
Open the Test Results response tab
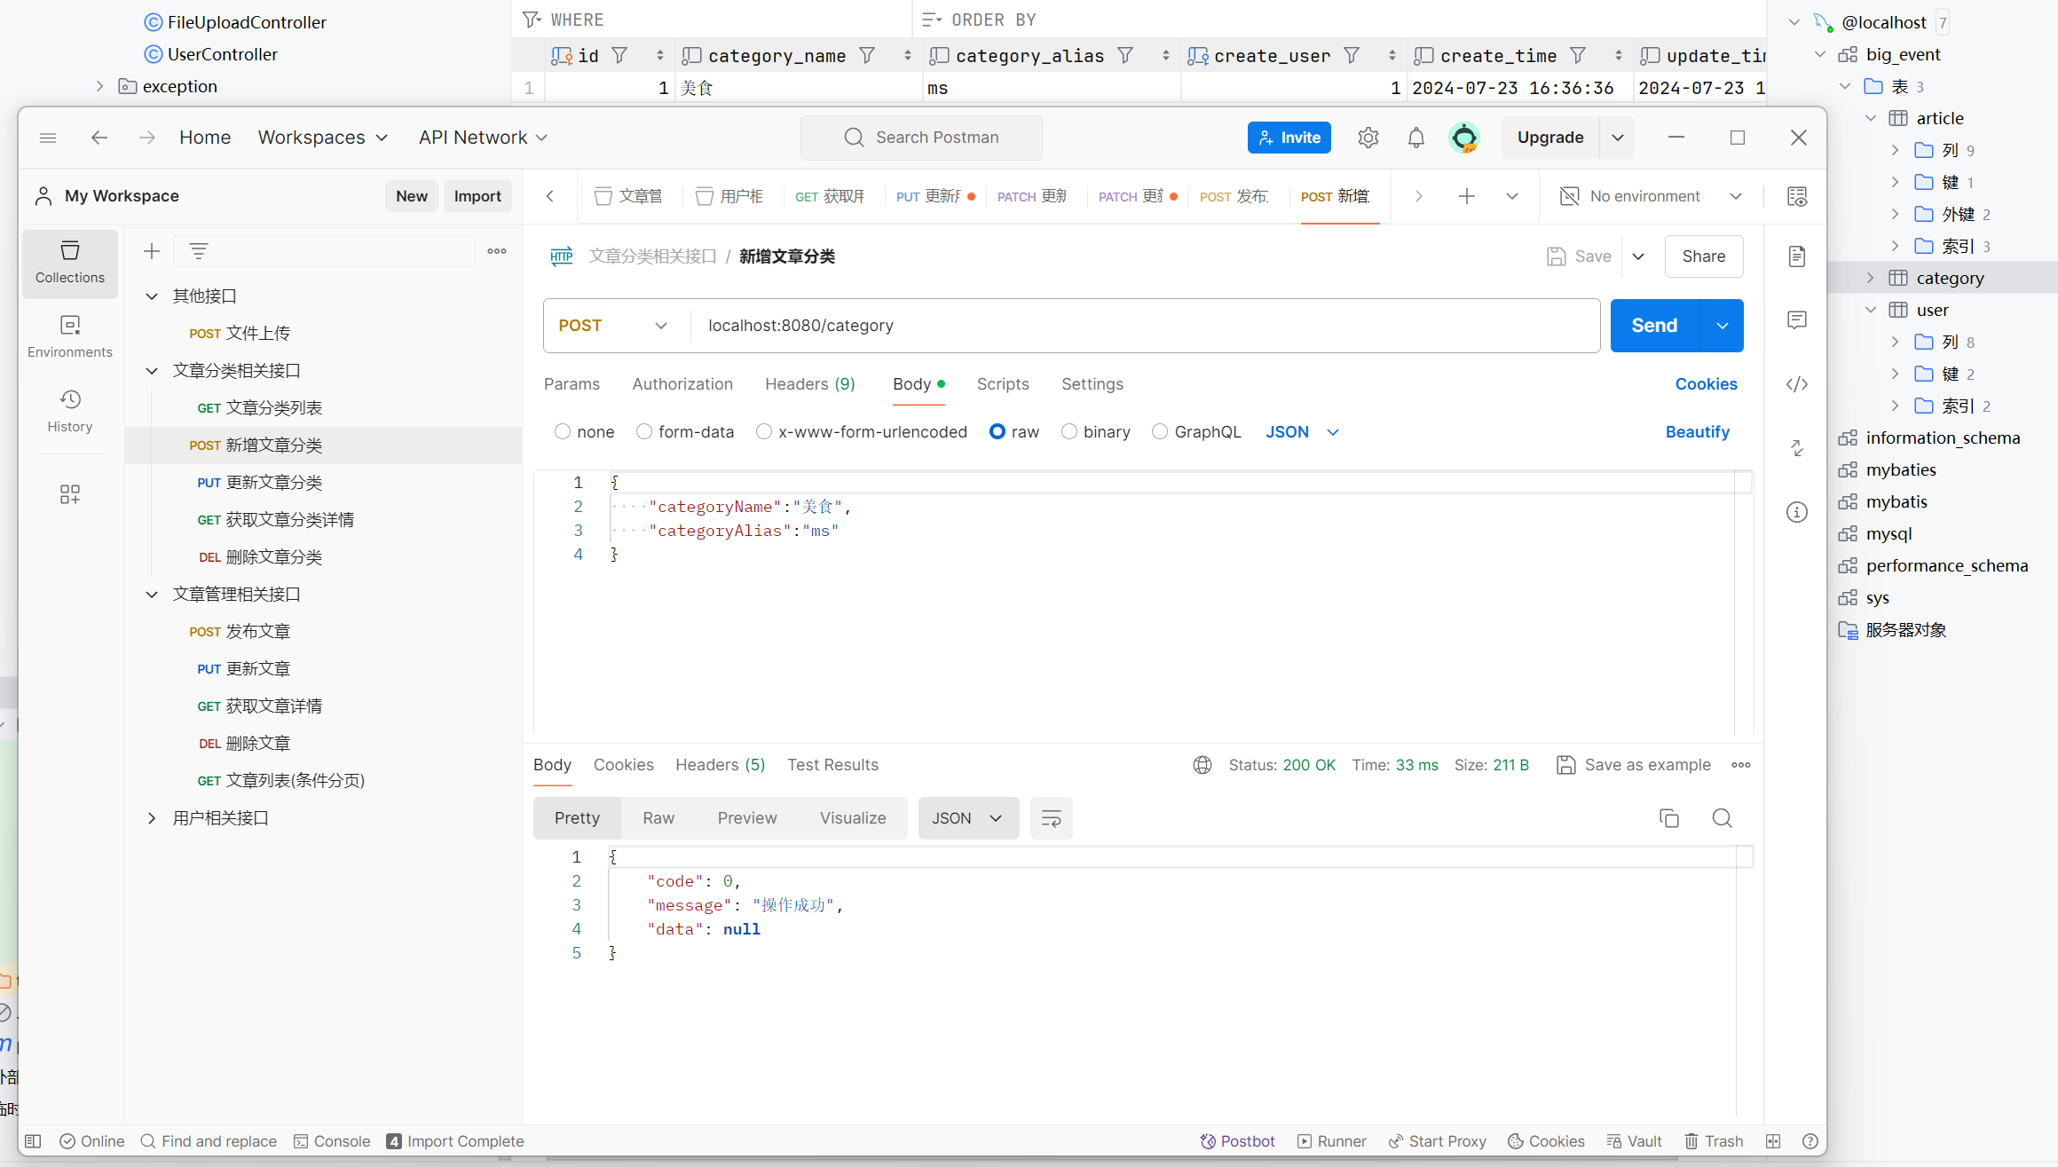tap(832, 765)
